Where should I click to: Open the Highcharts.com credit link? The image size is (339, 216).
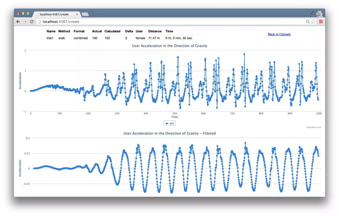pos(314,127)
